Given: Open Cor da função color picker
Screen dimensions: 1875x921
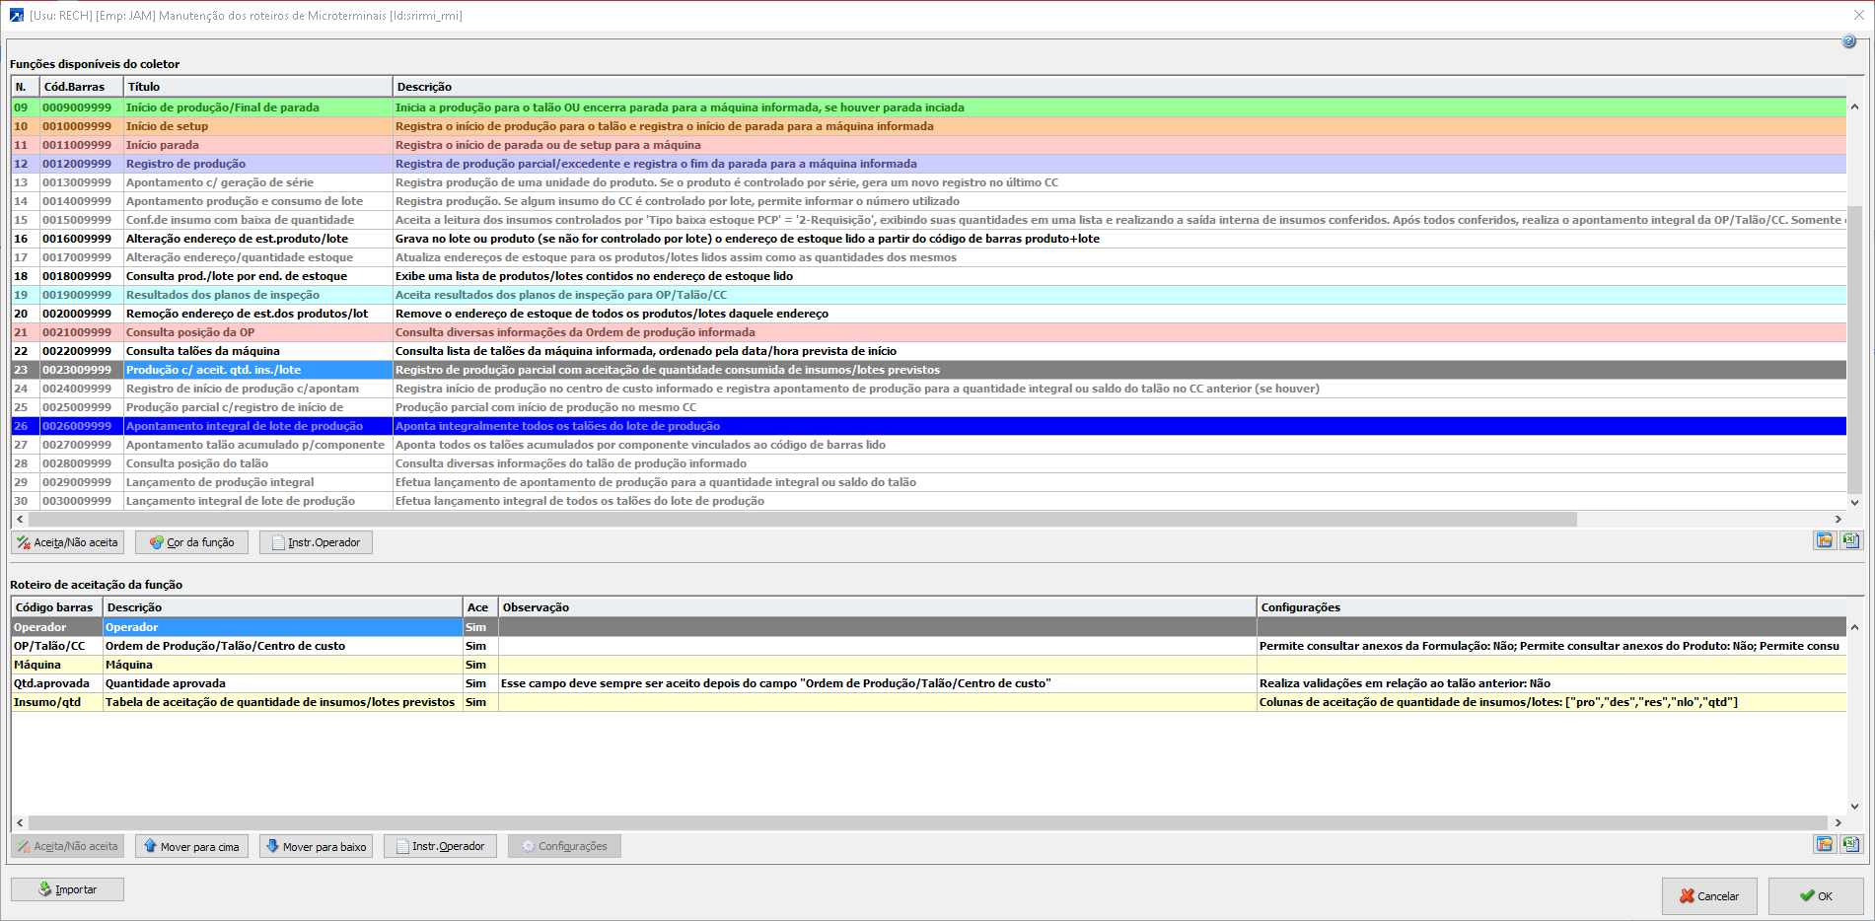Looking at the screenshot, I should point(191,542).
